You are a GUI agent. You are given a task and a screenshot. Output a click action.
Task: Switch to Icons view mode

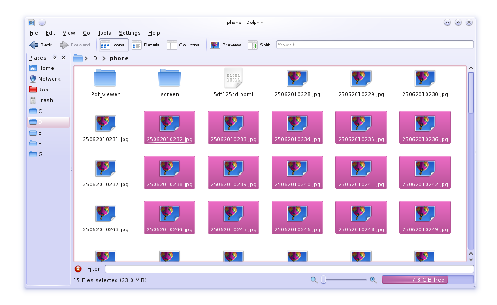click(x=114, y=45)
